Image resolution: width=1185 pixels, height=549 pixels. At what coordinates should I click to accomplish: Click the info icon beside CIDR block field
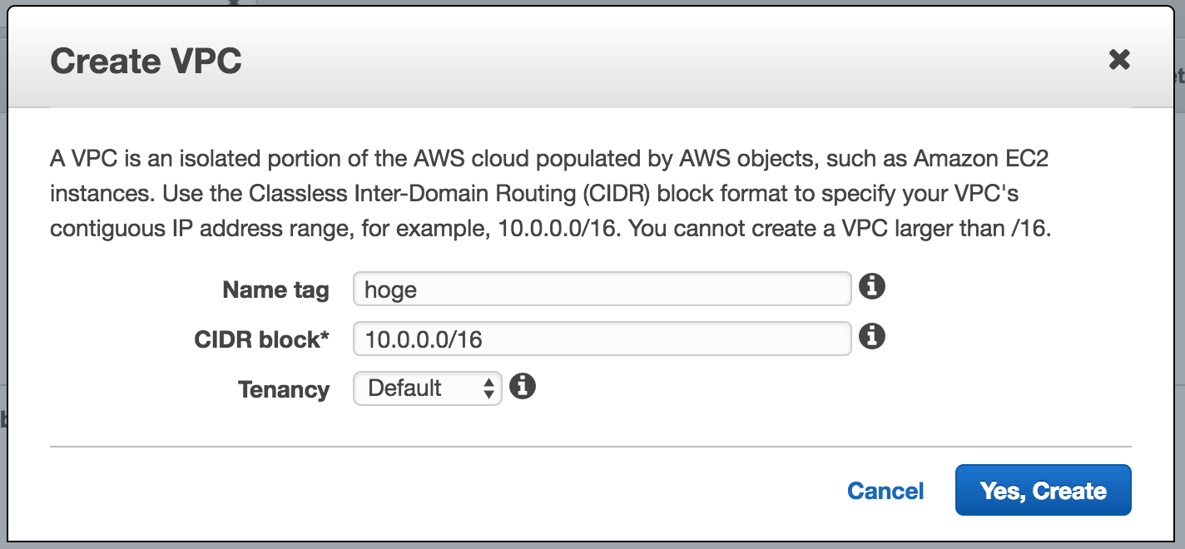871,337
